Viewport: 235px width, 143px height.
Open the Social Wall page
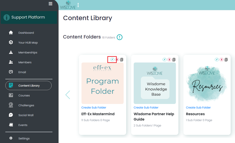[26, 115]
